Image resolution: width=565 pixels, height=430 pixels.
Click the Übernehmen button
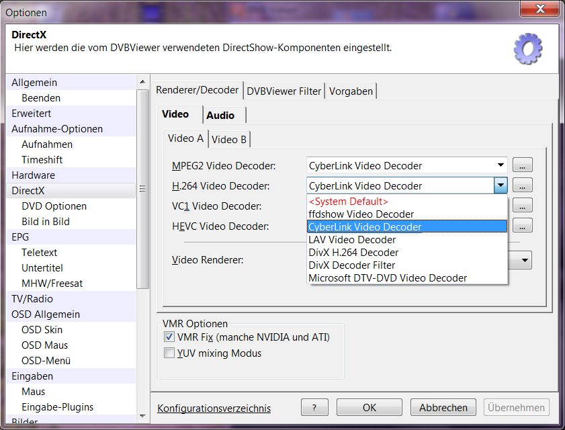(517, 407)
